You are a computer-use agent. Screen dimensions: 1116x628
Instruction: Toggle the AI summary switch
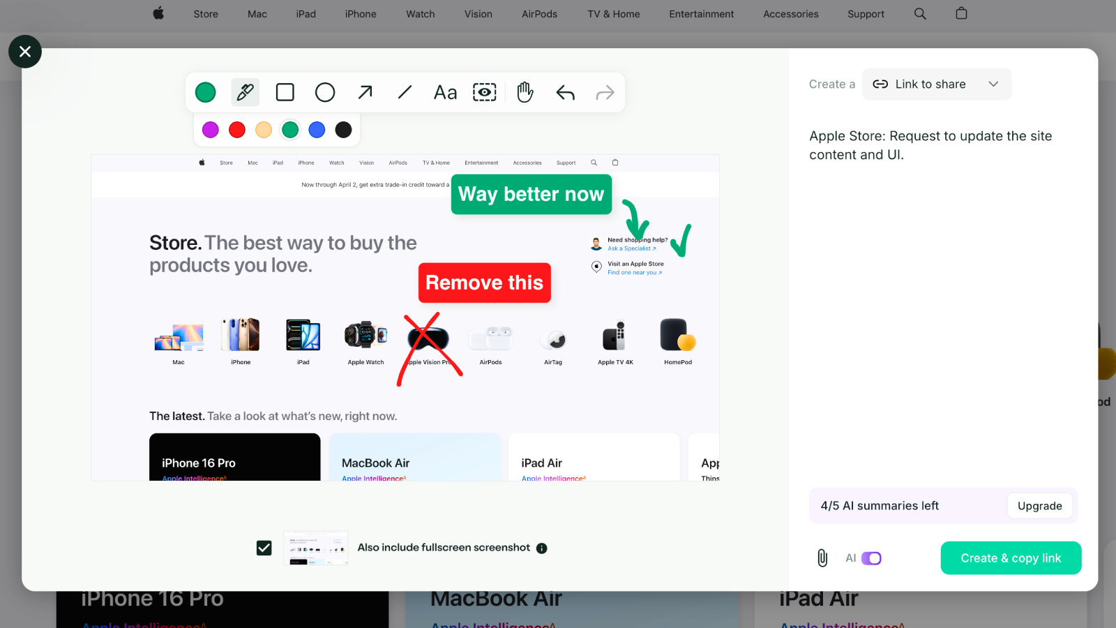pos(871,558)
